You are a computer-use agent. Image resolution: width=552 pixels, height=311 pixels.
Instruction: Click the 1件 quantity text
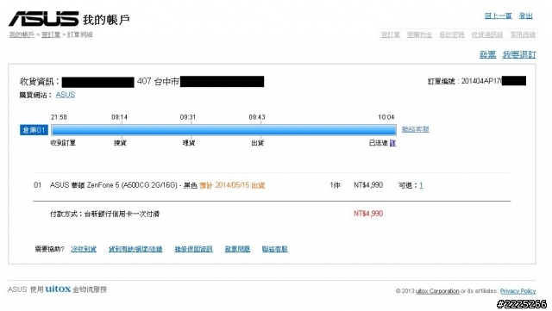click(336, 185)
